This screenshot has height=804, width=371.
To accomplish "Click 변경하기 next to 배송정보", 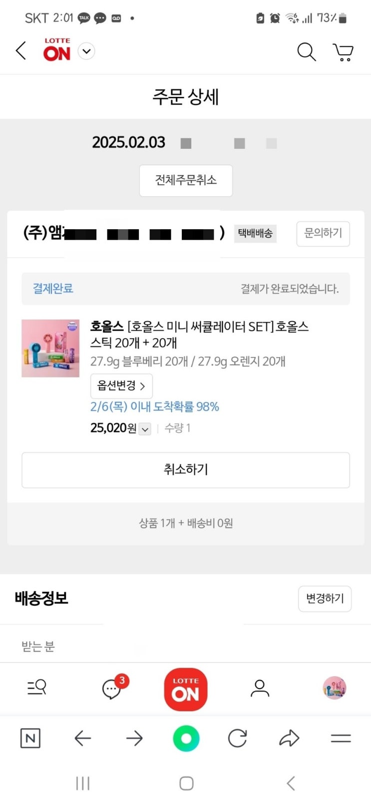I will 325,598.
